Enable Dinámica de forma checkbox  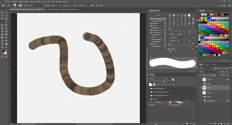coord(151,21)
